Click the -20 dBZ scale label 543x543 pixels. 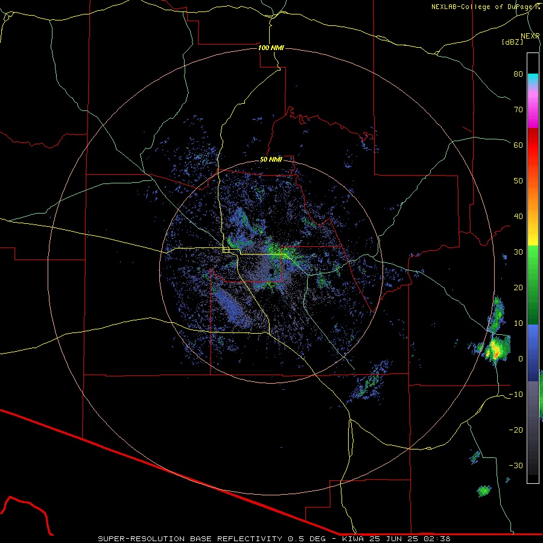coord(516,430)
